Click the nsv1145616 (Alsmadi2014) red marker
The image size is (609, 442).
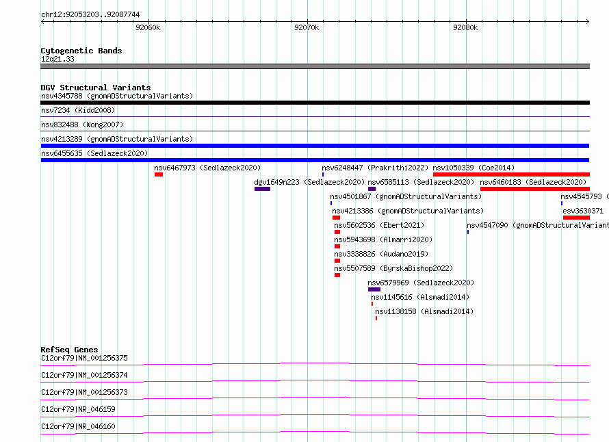point(372,304)
